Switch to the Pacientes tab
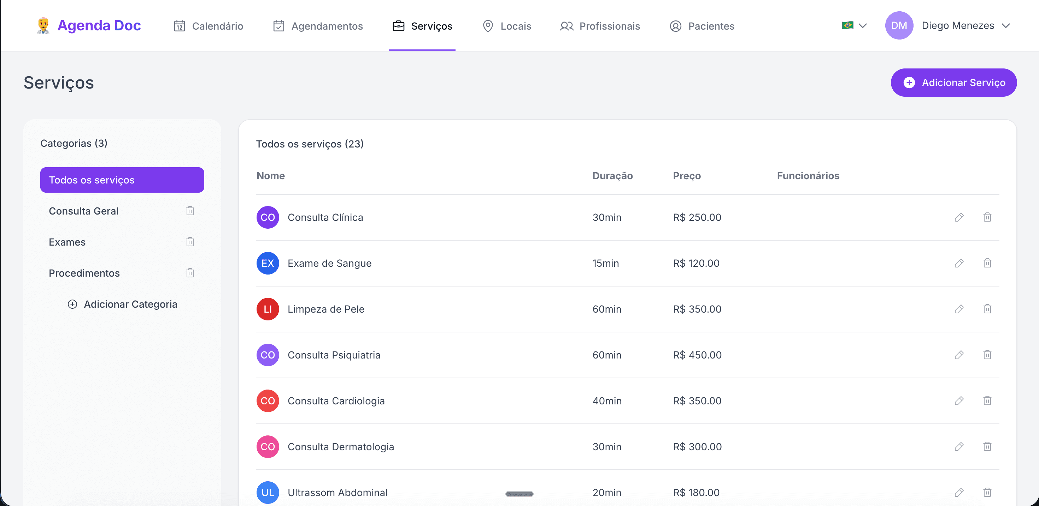The image size is (1039, 506). [702, 26]
